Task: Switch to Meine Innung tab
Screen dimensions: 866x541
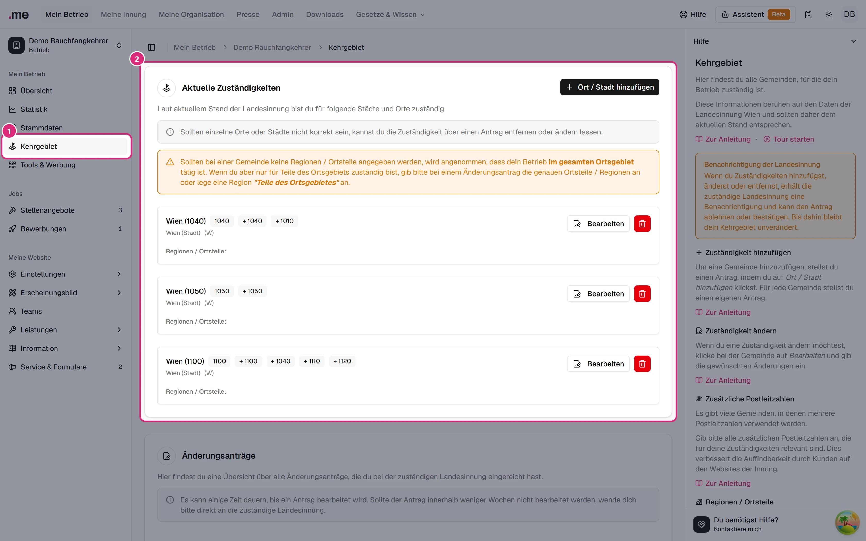Action: point(123,15)
